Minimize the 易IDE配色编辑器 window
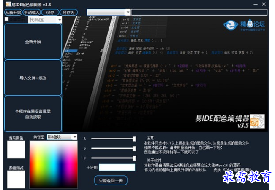This screenshot has height=190, width=275. coord(256,4)
